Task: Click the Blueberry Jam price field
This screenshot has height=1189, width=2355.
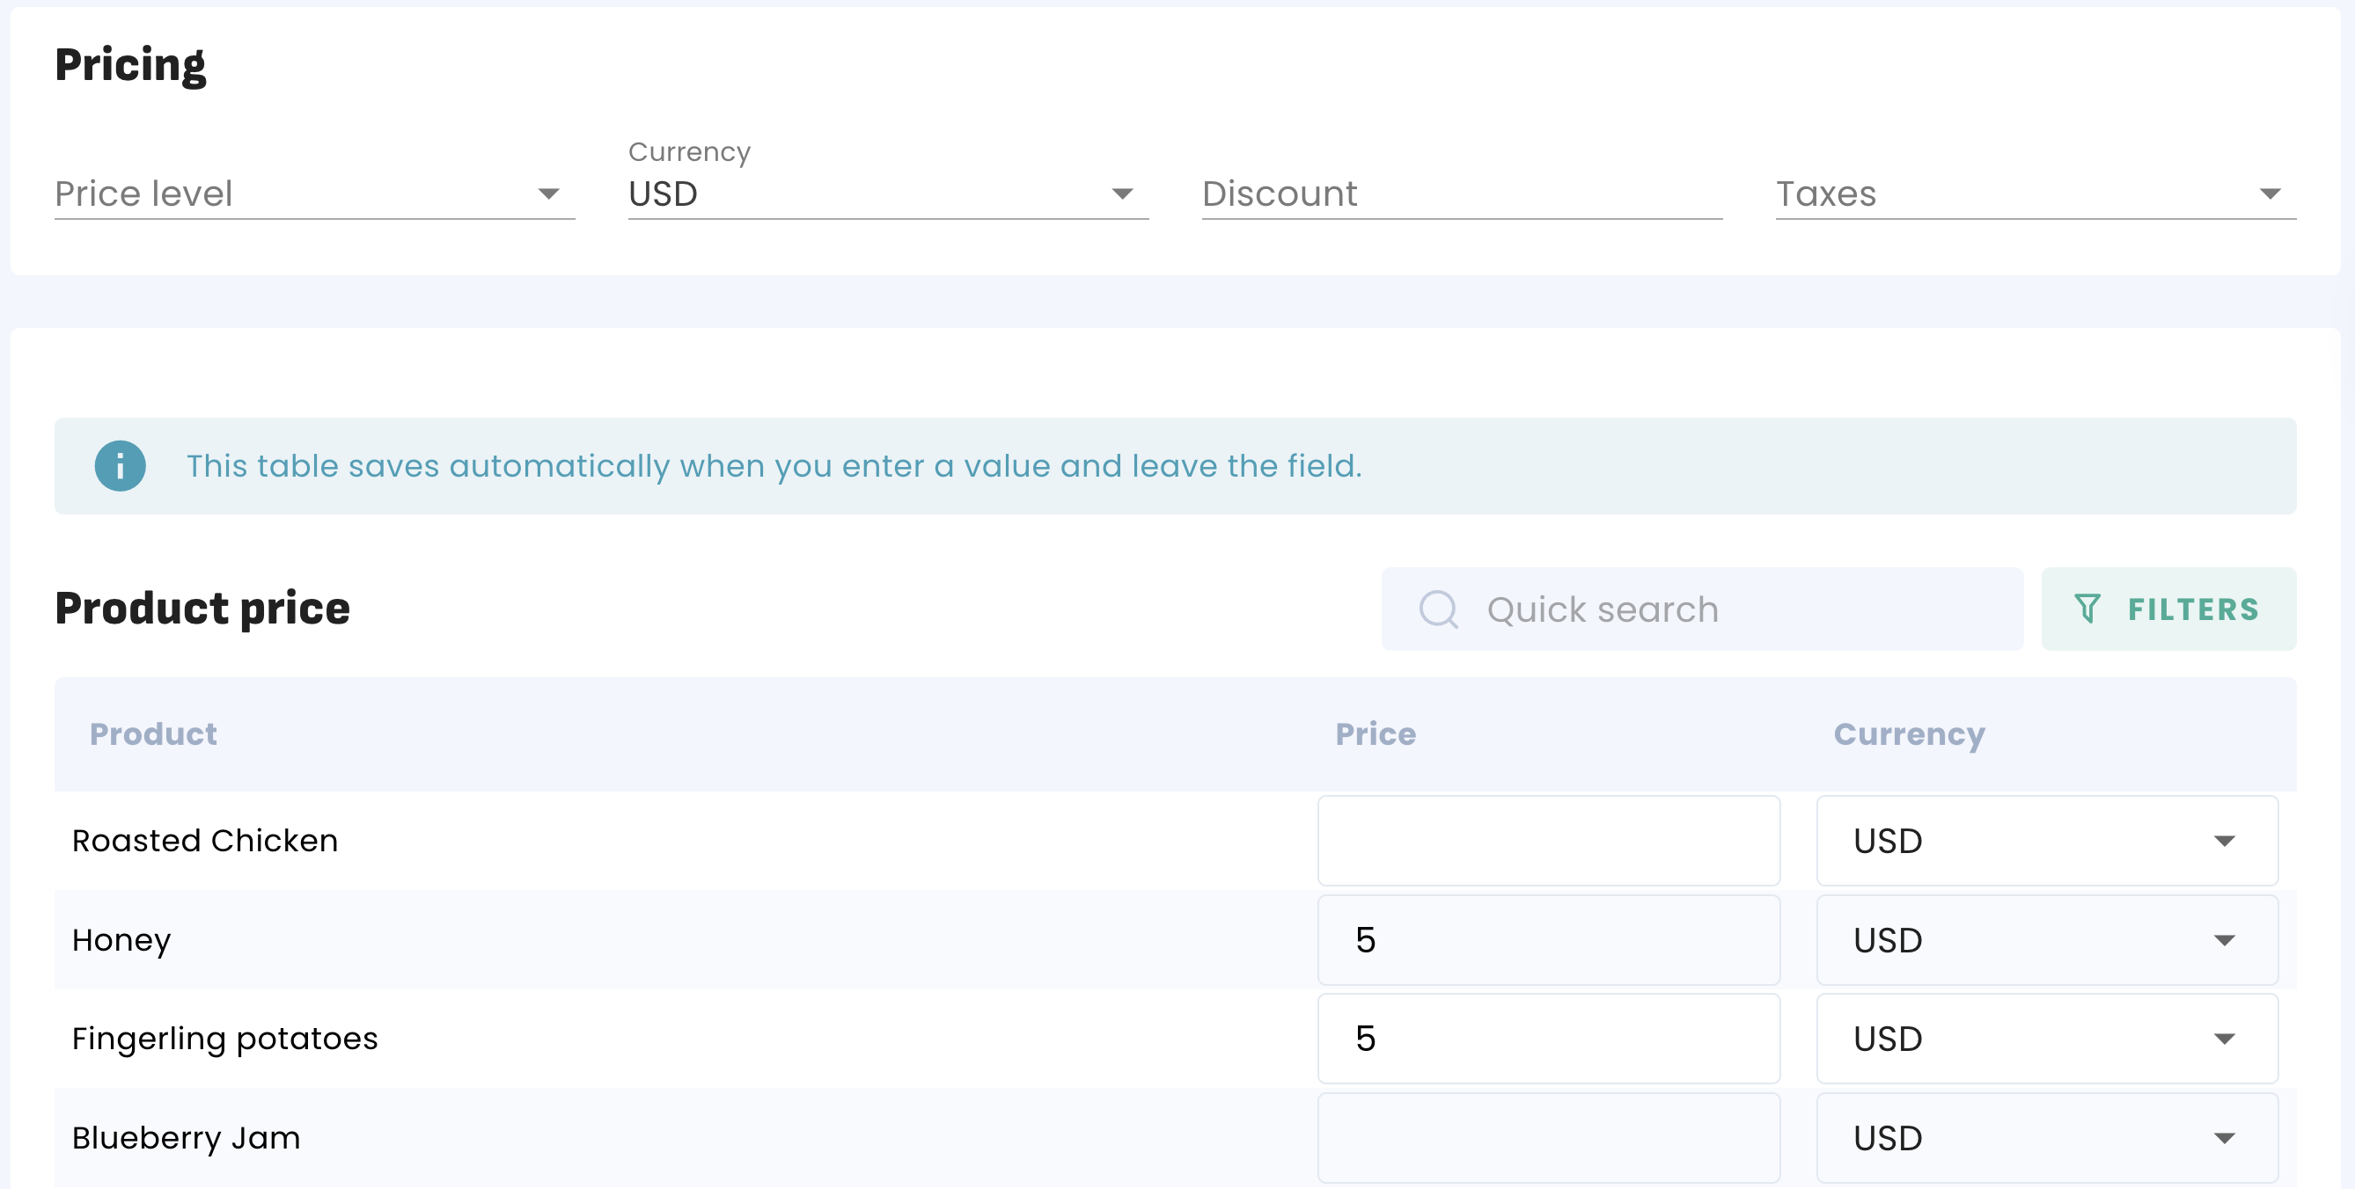Action: [1548, 1138]
